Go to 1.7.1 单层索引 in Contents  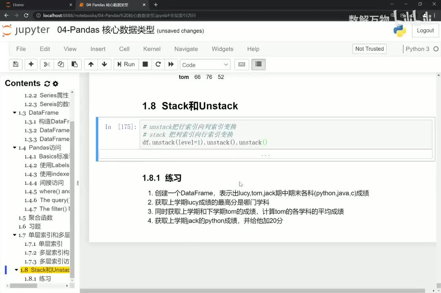[x=43, y=244]
